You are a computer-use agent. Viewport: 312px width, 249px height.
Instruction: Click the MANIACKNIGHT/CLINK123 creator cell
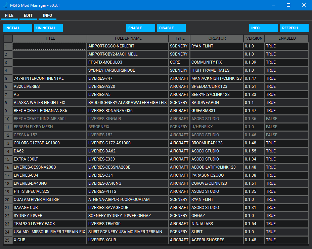(217, 78)
